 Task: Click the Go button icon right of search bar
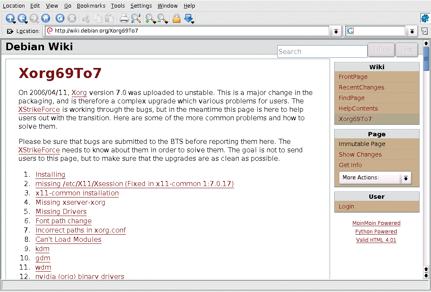click(x=424, y=31)
